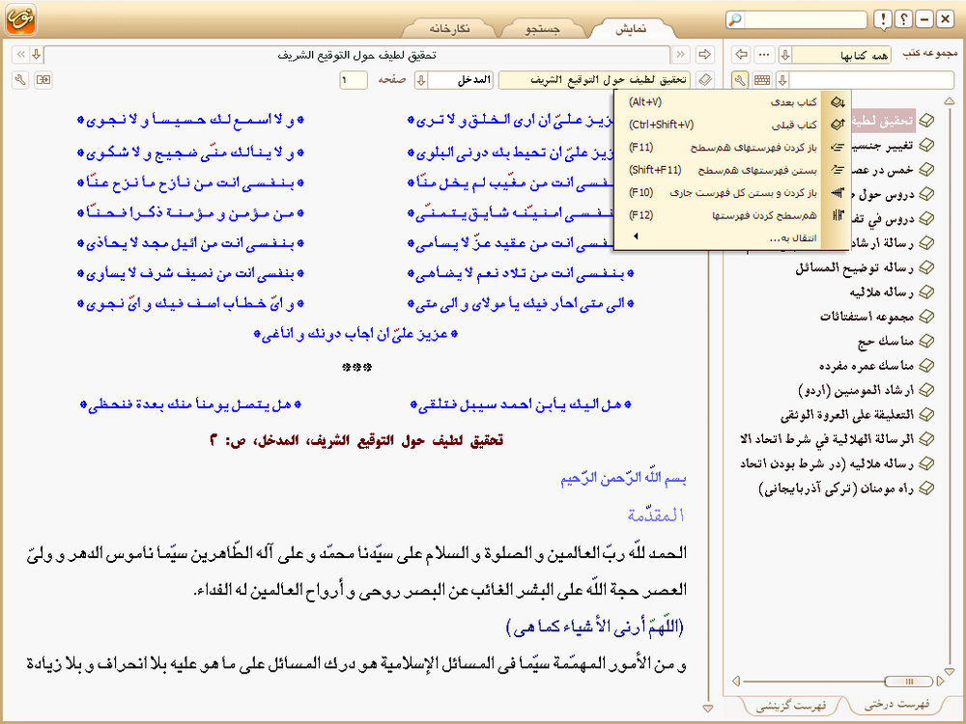
Task: Select the 'فهرست گزینشی' bottom tab
Action: 791,706
